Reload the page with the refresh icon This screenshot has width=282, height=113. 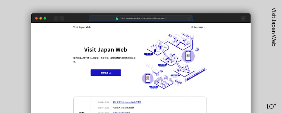(190, 18)
